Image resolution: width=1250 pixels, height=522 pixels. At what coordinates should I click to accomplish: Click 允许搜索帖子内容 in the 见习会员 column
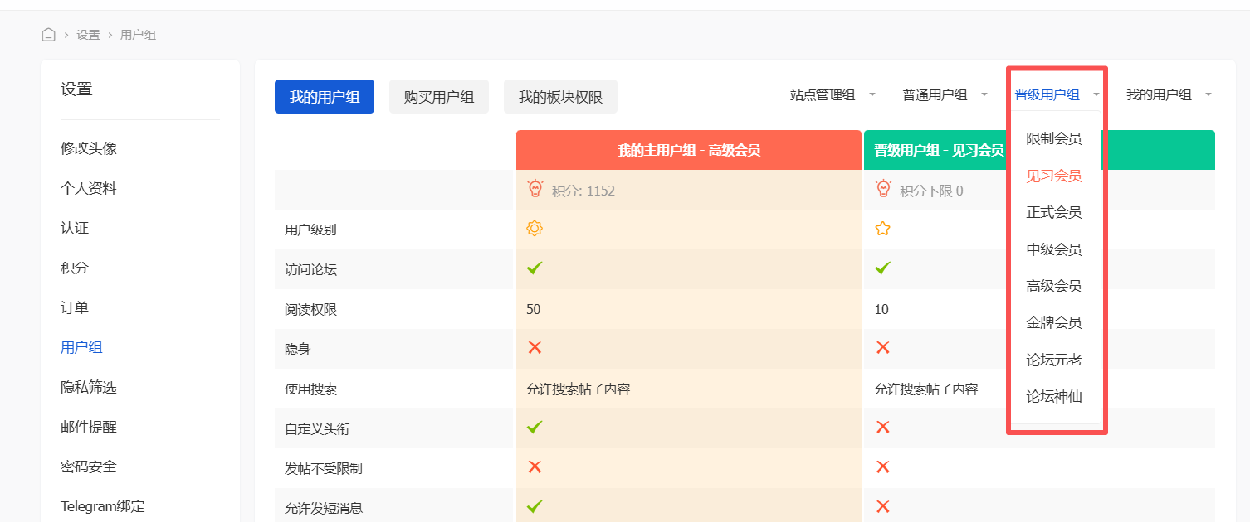[926, 389]
